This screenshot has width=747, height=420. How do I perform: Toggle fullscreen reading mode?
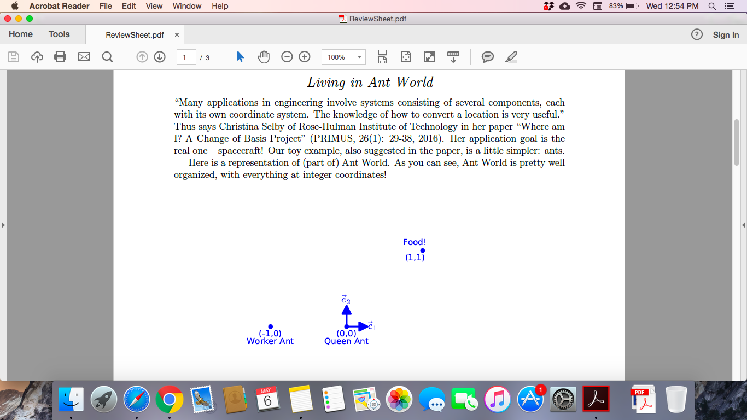pyautogui.click(x=429, y=56)
